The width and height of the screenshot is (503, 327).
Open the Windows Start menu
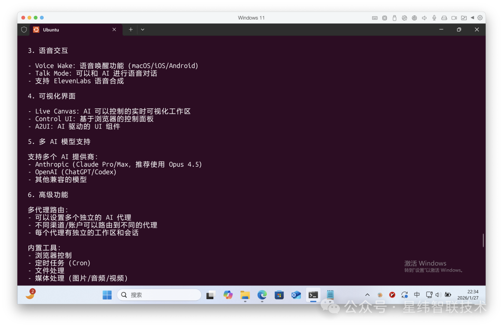107,295
